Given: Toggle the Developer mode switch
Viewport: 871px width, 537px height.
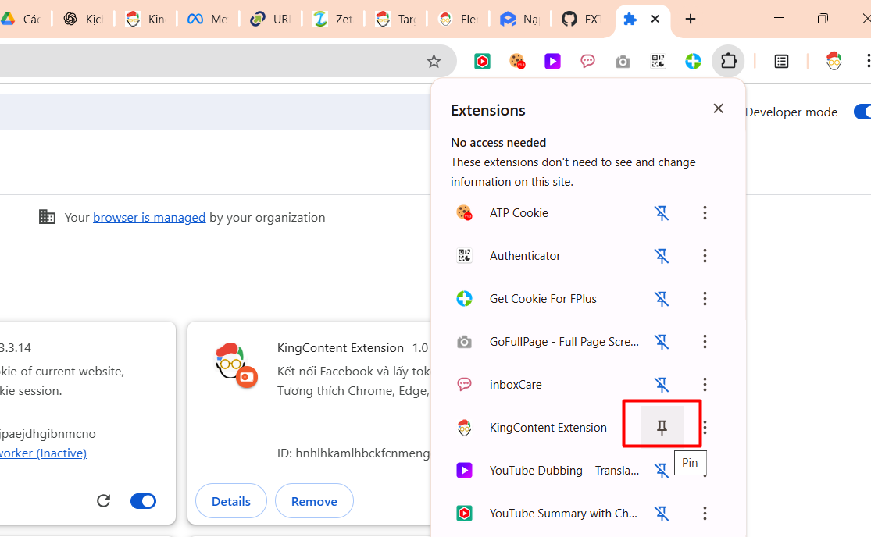Looking at the screenshot, I should (x=862, y=112).
